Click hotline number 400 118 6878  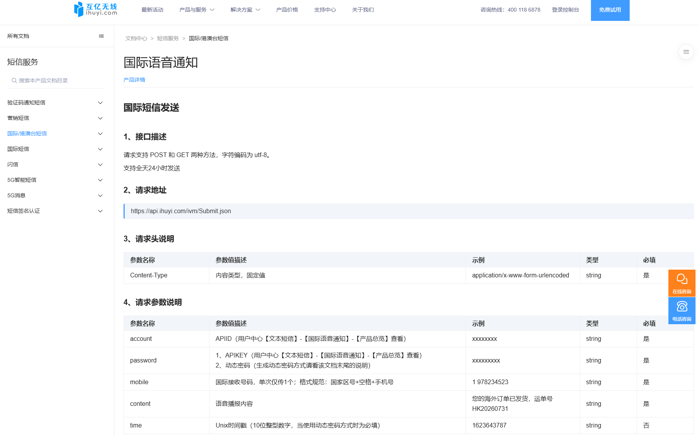524,10
